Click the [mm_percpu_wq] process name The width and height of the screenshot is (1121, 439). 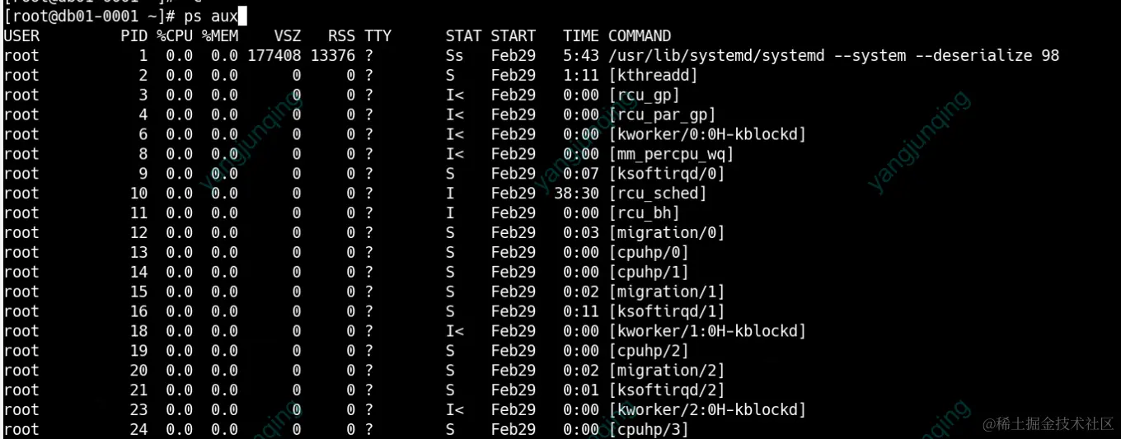[671, 154]
